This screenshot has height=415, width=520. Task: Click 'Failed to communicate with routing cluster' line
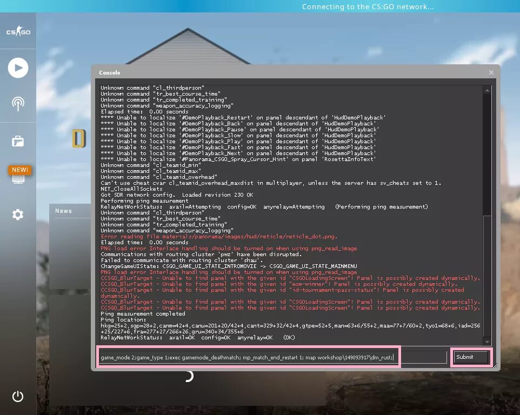[182, 260]
